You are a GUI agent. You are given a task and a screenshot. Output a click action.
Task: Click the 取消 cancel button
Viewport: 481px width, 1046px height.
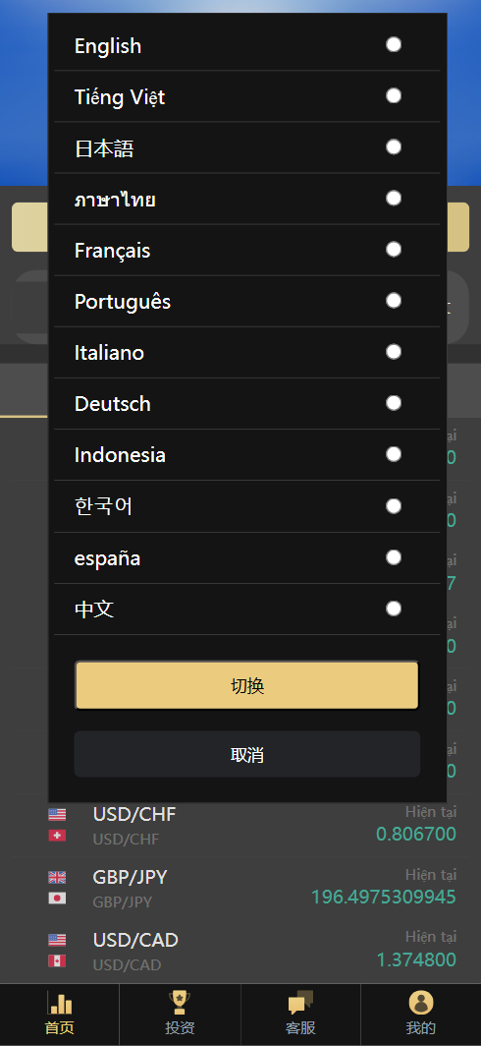[x=247, y=754]
